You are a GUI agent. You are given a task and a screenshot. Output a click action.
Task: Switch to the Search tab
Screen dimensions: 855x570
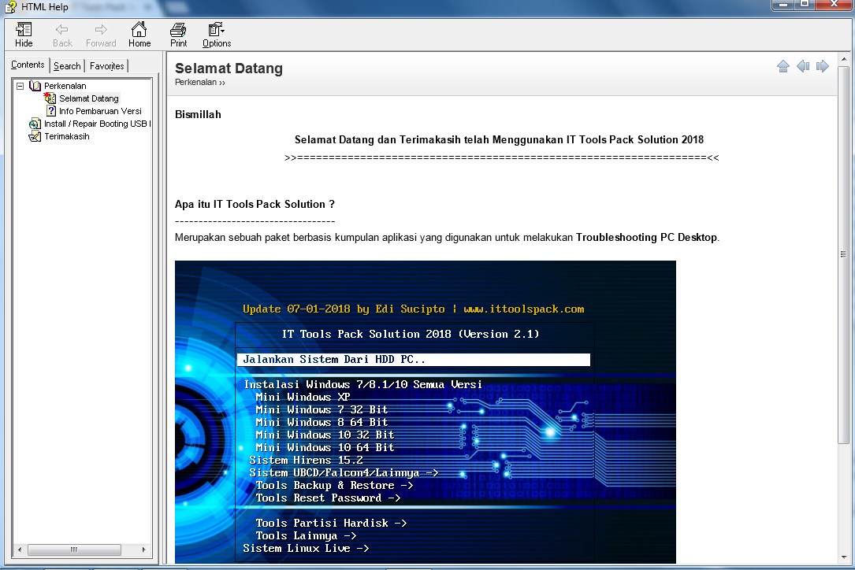[x=67, y=66]
